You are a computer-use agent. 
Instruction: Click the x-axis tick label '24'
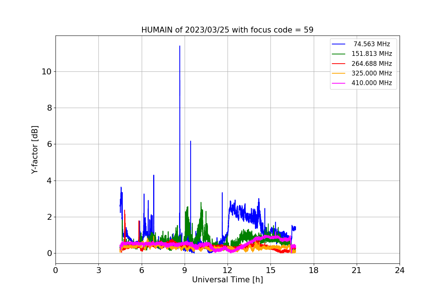400,270
